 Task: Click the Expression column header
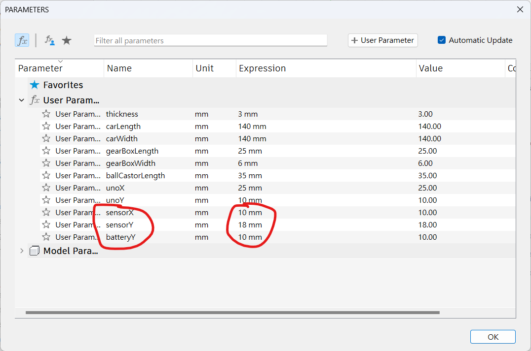pyautogui.click(x=262, y=68)
